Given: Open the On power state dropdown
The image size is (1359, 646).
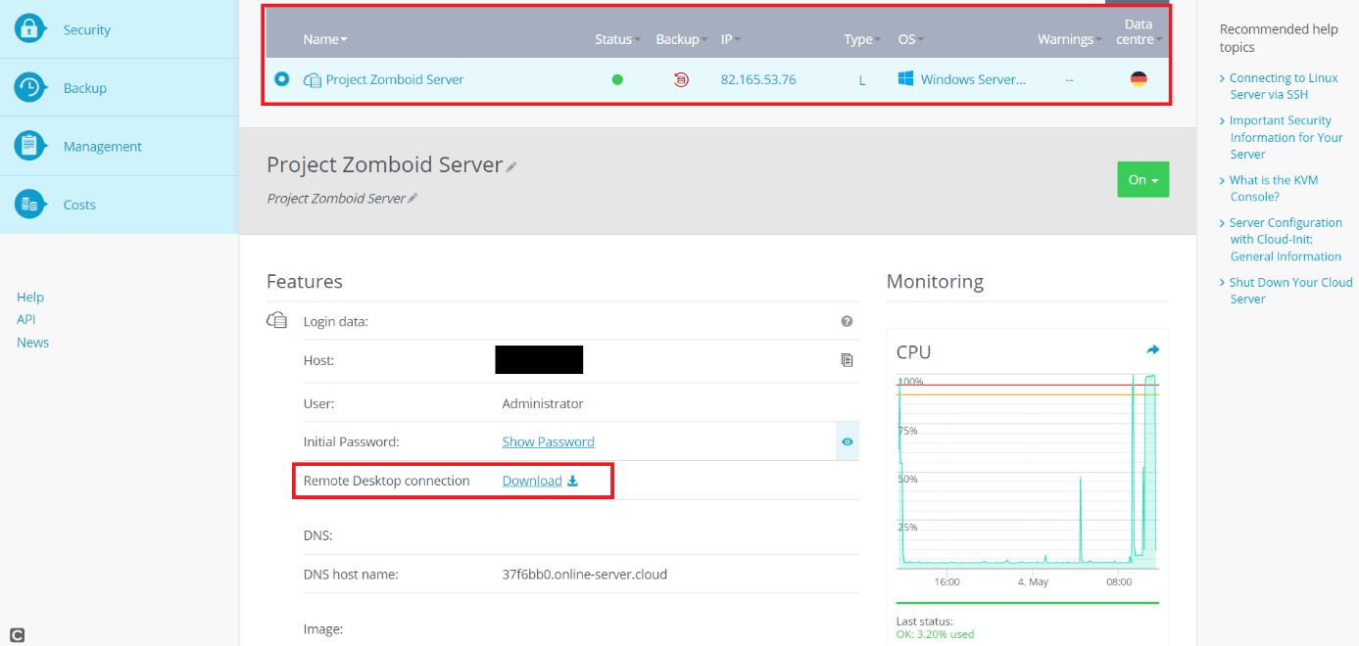Looking at the screenshot, I should (x=1142, y=179).
